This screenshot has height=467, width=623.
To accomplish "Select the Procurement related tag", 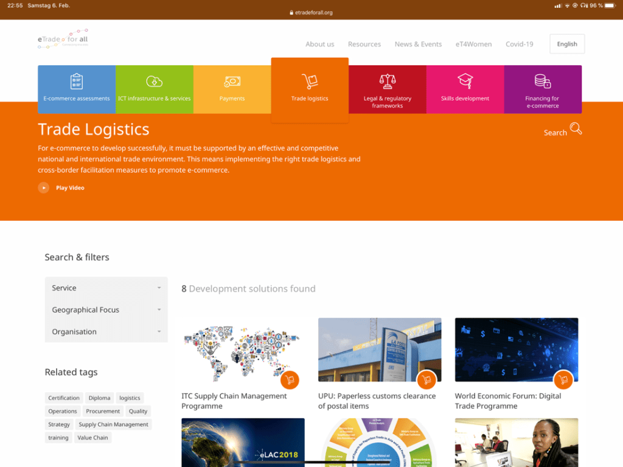I will pos(103,412).
